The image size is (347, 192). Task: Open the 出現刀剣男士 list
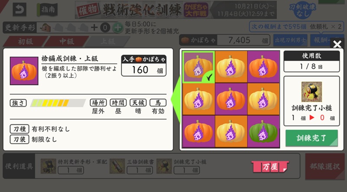pos(290,40)
